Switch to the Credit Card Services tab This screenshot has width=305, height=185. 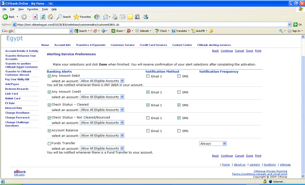tap(153, 45)
